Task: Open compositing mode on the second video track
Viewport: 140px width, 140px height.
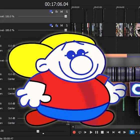Action: [51, 25]
